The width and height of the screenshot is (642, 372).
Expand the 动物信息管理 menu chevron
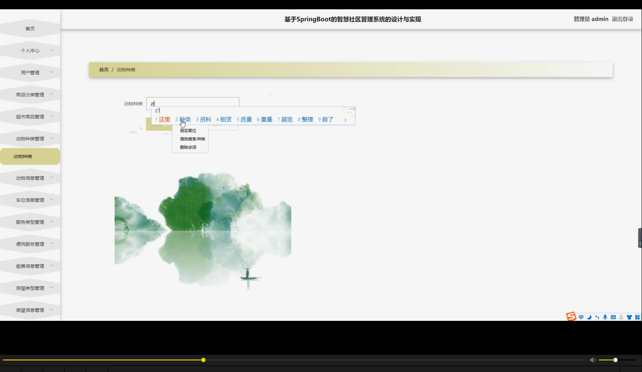coord(52,178)
